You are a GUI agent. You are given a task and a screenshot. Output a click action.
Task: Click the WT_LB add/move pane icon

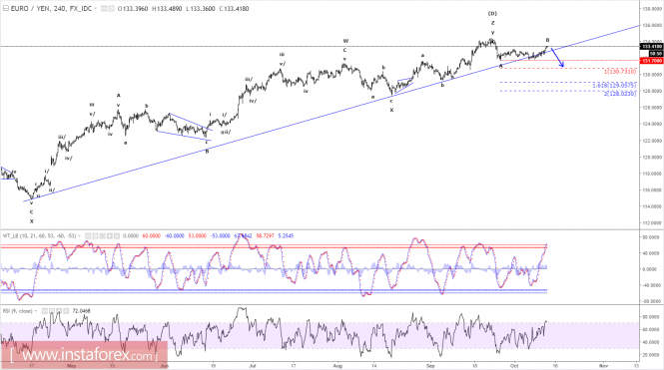(x=109, y=236)
